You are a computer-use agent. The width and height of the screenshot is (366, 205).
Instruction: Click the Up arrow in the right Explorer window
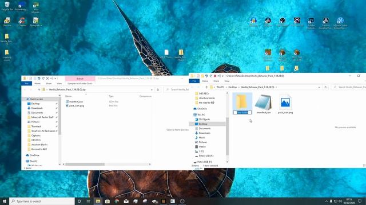206,87
